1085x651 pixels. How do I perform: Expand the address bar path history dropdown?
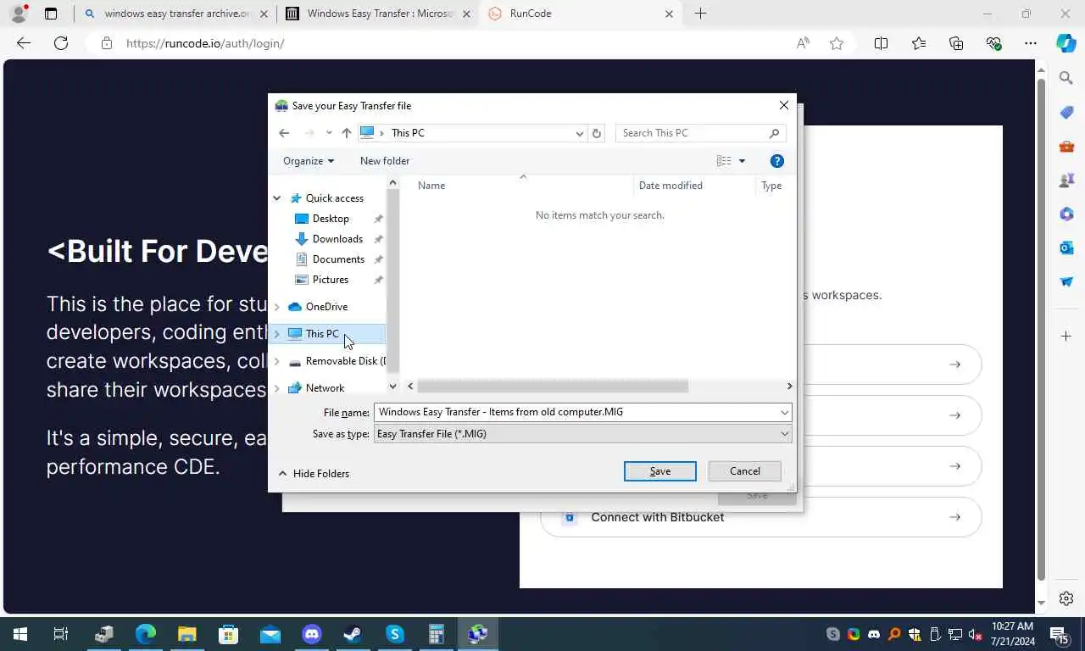click(x=580, y=133)
